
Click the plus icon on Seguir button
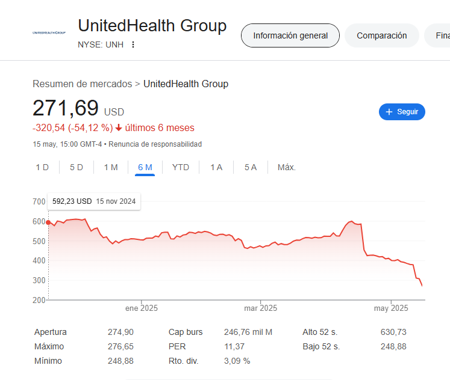coord(389,112)
